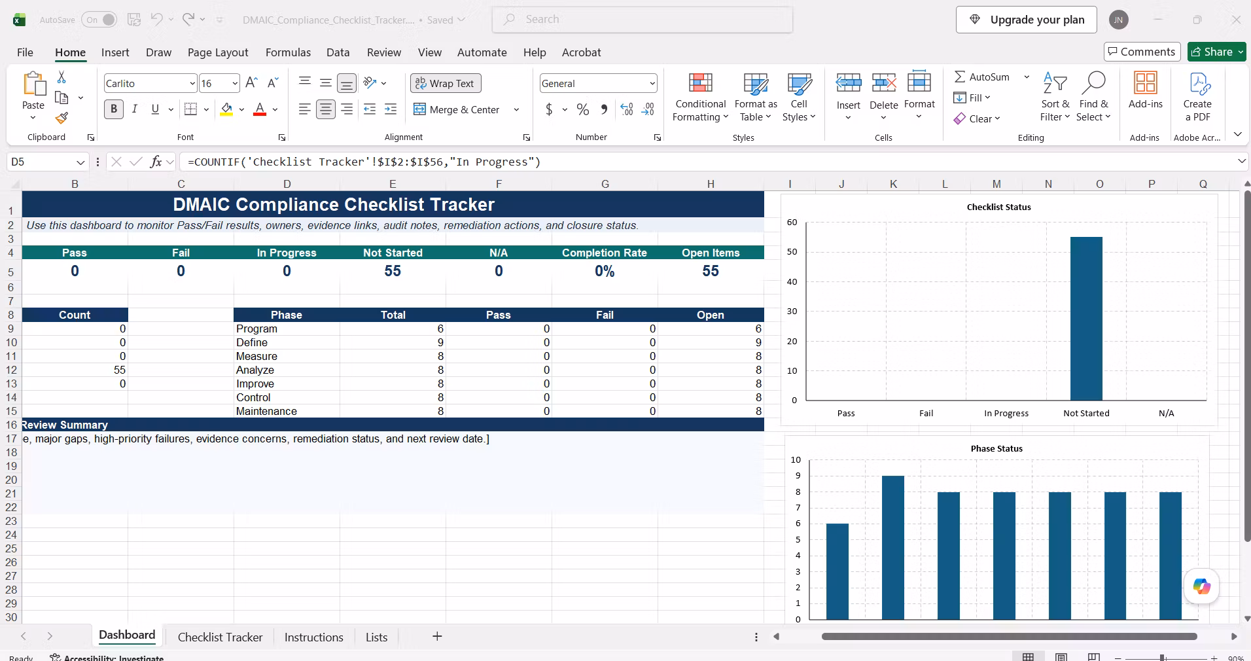
Task: Toggle the AutoSave switch off
Action: click(x=99, y=20)
